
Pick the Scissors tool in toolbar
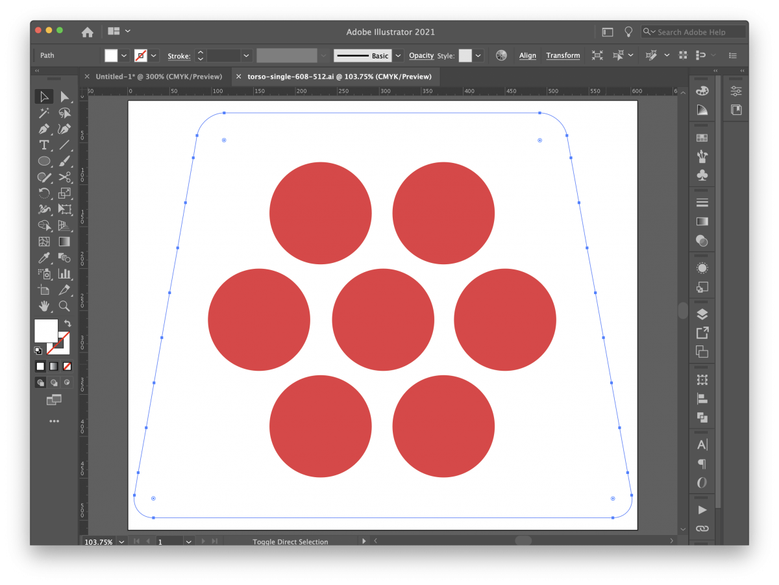tap(64, 177)
